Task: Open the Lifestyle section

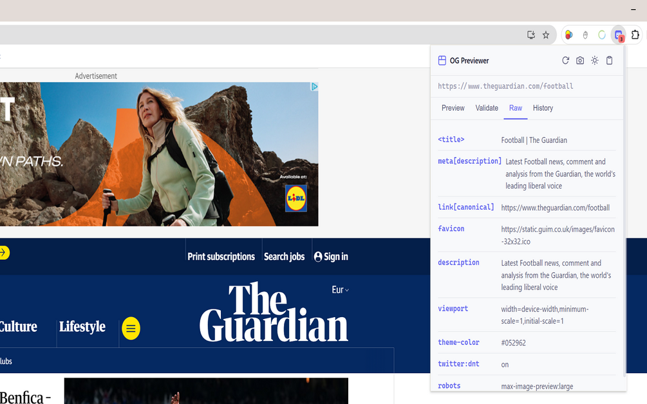Action: click(82, 327)
